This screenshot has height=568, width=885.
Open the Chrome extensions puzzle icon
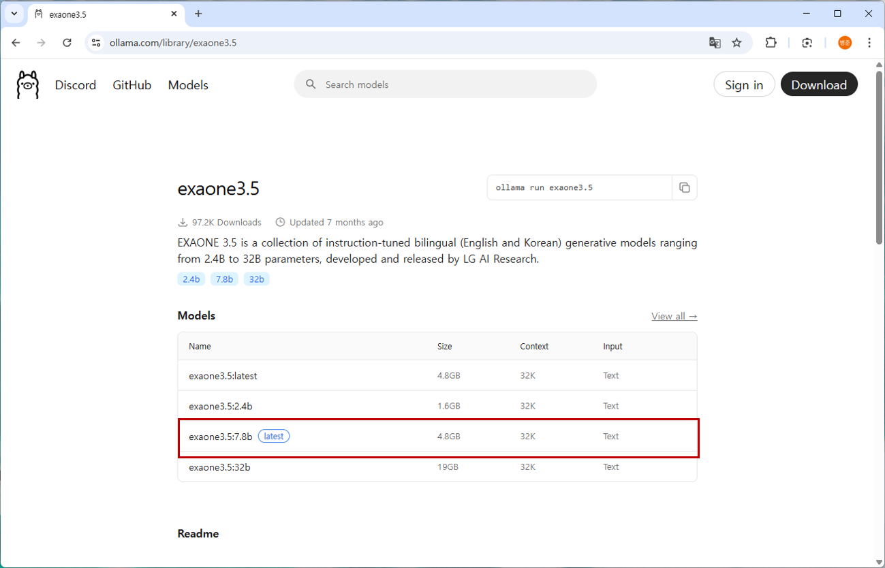pyautogui.click(x=771, y=43)
